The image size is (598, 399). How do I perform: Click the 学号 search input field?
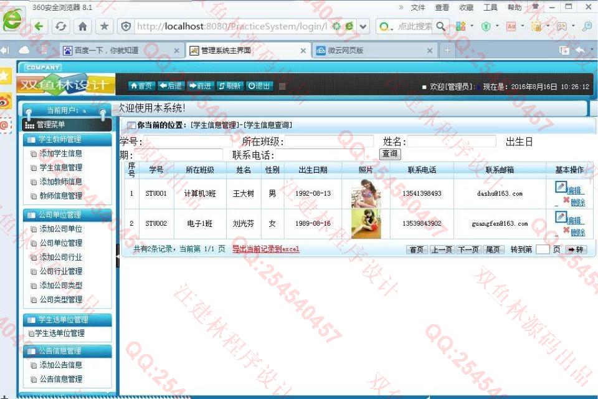(187, 142)
